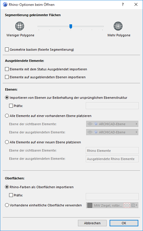Image resolution: width=143 pixels, height=231 pixels.
Task: Open ARCHICAD-Ebene dropdown for sichtbare Elemente
Action: 112,124
